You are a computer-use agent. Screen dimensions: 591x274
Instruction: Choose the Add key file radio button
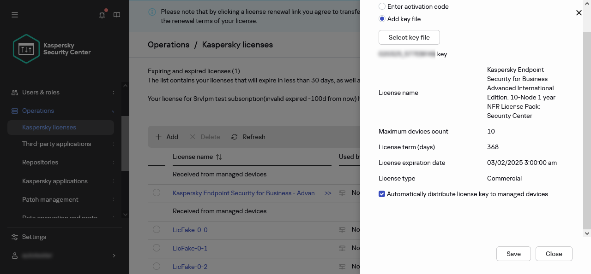point(382,19)
